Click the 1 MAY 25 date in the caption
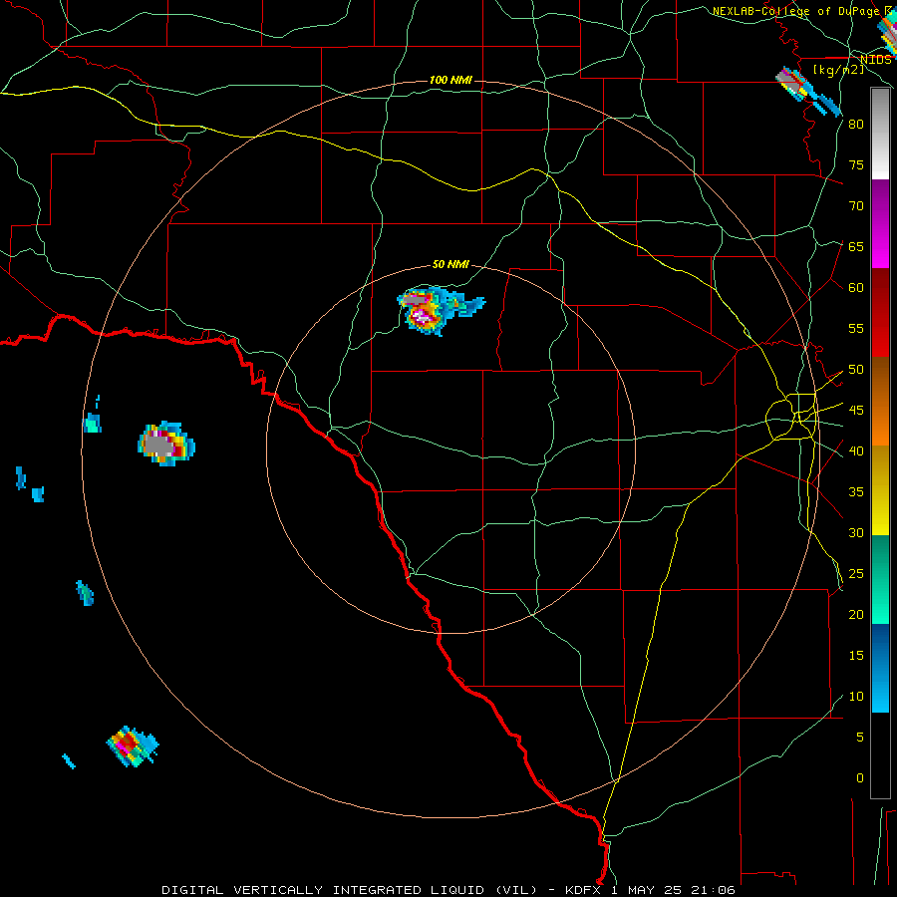The width and height of the screenshot is (897, 897). [649, 890]
